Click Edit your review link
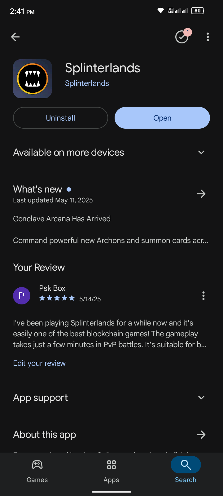 click(39, 363)
